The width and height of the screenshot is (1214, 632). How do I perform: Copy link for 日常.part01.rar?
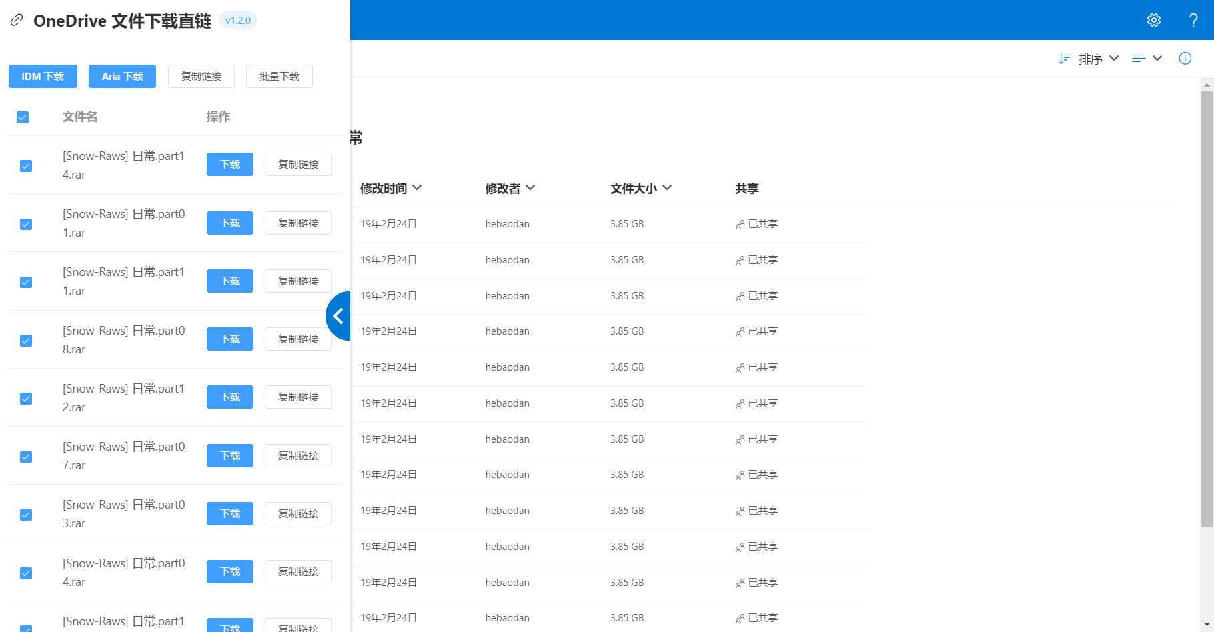[x=297, y=223]
